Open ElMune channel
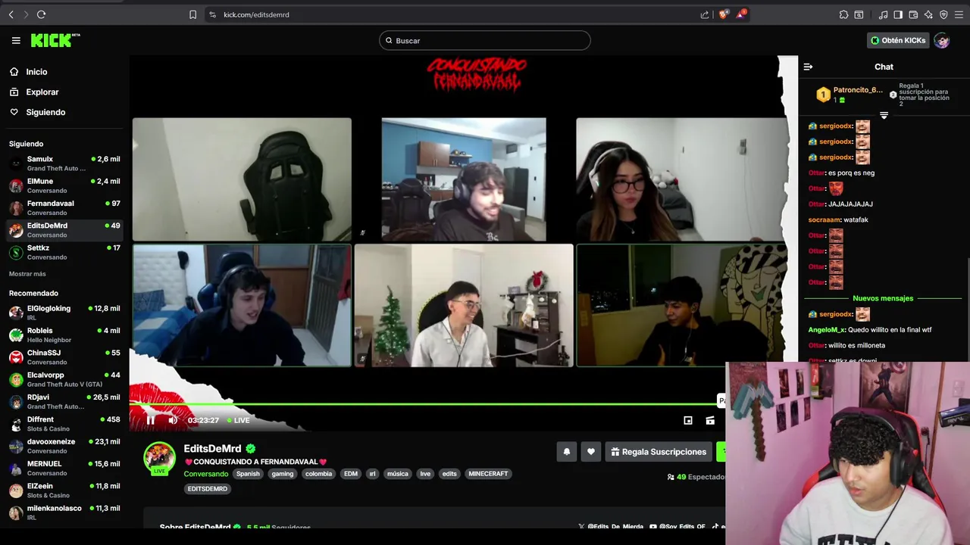The height and width of the screenshot is (545, 970). (x=64, y=185)
